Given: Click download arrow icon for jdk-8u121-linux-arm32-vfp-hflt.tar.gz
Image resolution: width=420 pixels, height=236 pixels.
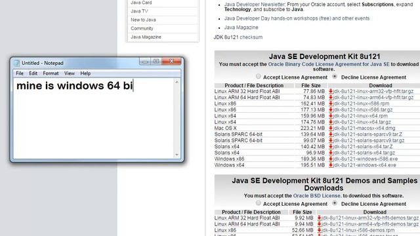Looking at the screenshot, I should (x=331, y=91).
